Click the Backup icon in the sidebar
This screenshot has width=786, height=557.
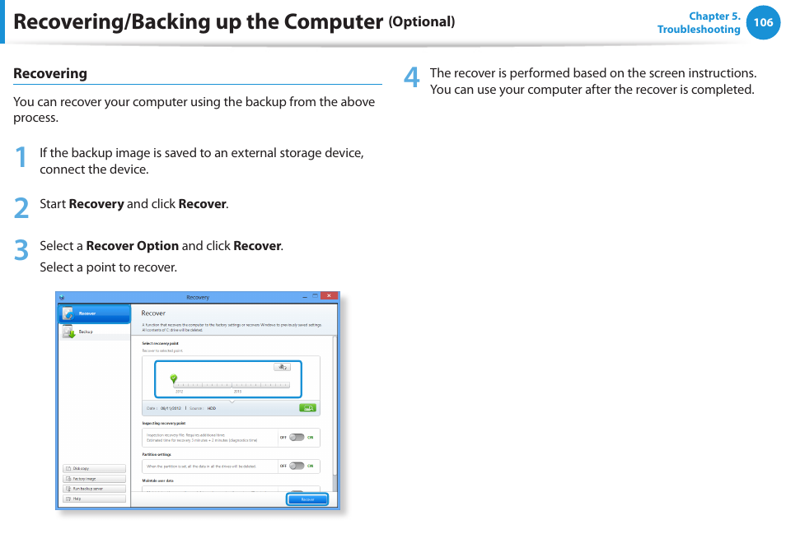click(69, 332)
